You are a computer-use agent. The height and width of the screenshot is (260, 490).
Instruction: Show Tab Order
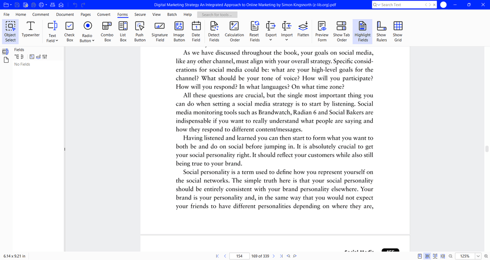[342, 32]
